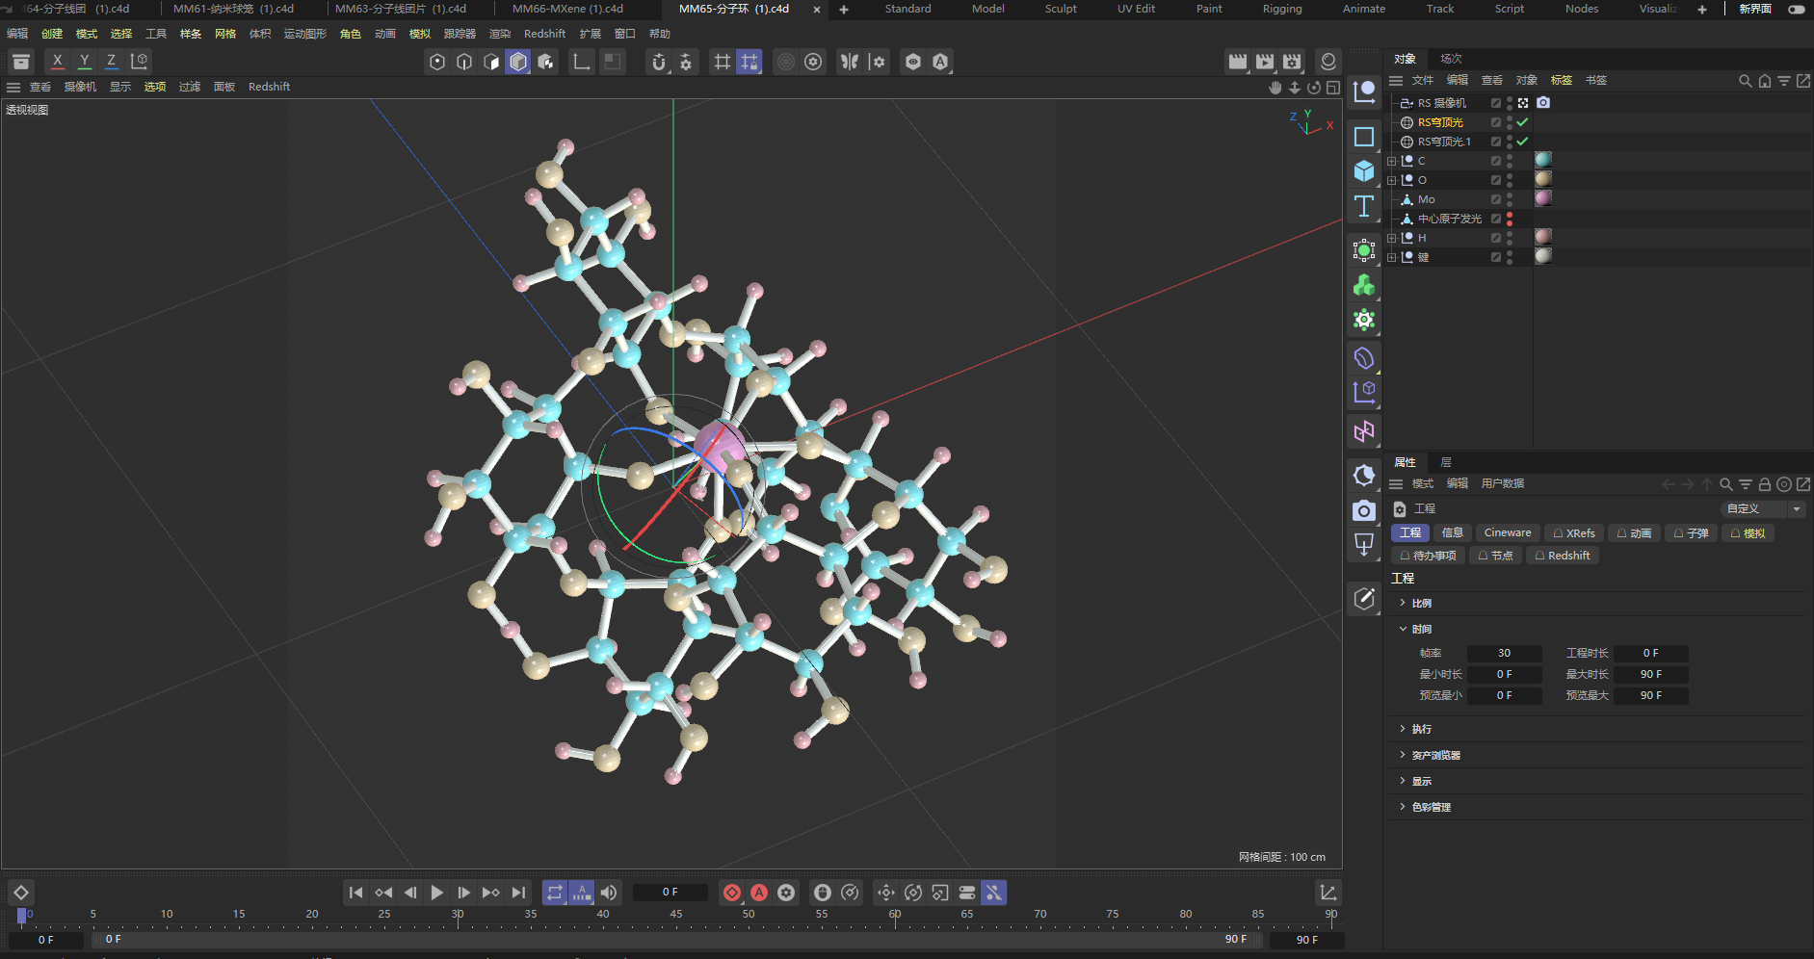Image resolution: width=1814 pixels, height=959 pixels.
Task: Switch to the Sculpt layout
Action: [1061, 9]
